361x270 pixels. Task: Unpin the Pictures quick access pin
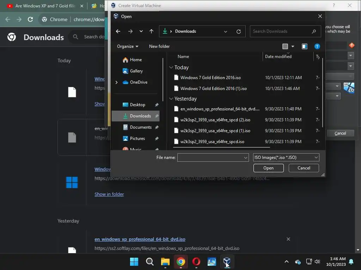point(157,139)
